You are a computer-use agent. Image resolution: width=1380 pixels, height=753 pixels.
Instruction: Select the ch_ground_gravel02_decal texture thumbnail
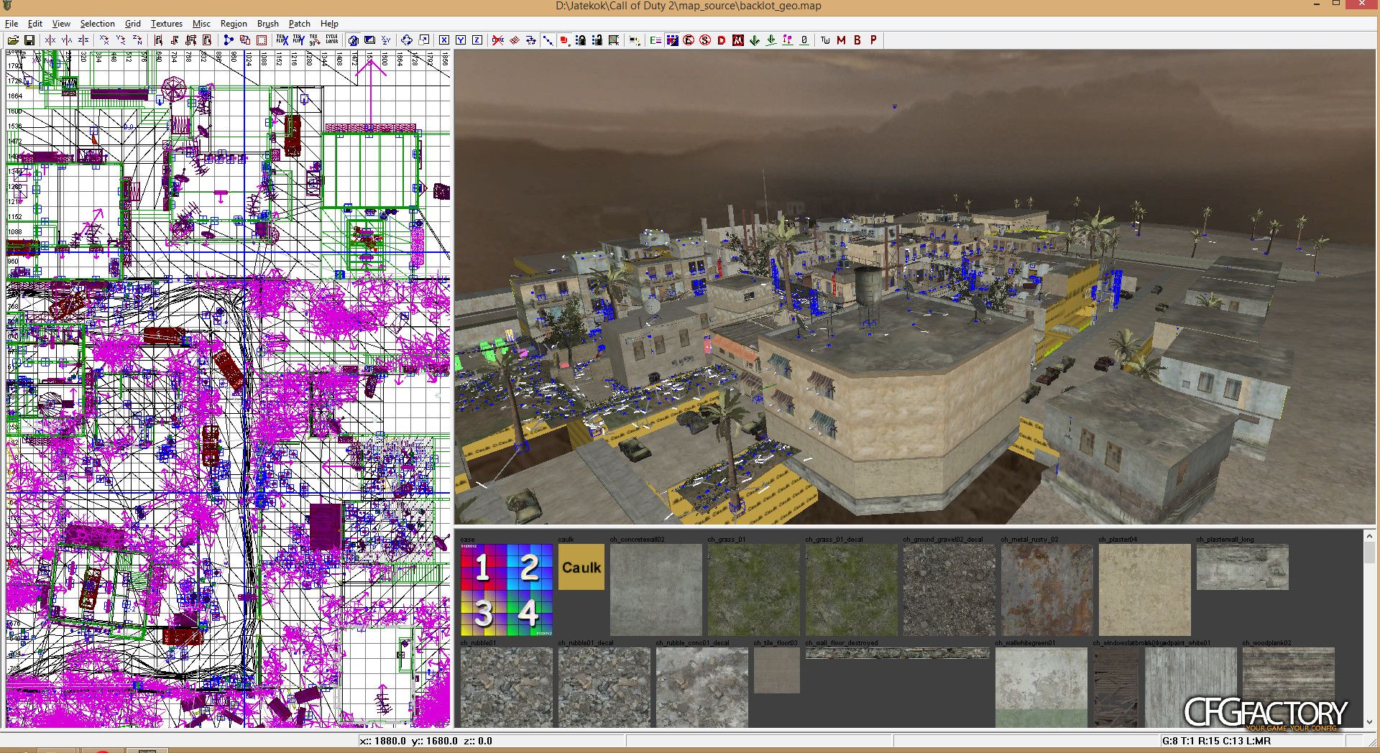coord(949,590)
